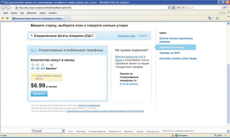
Task: Select the Безлим. unlimited radio button
Action: tap(52, 65)
